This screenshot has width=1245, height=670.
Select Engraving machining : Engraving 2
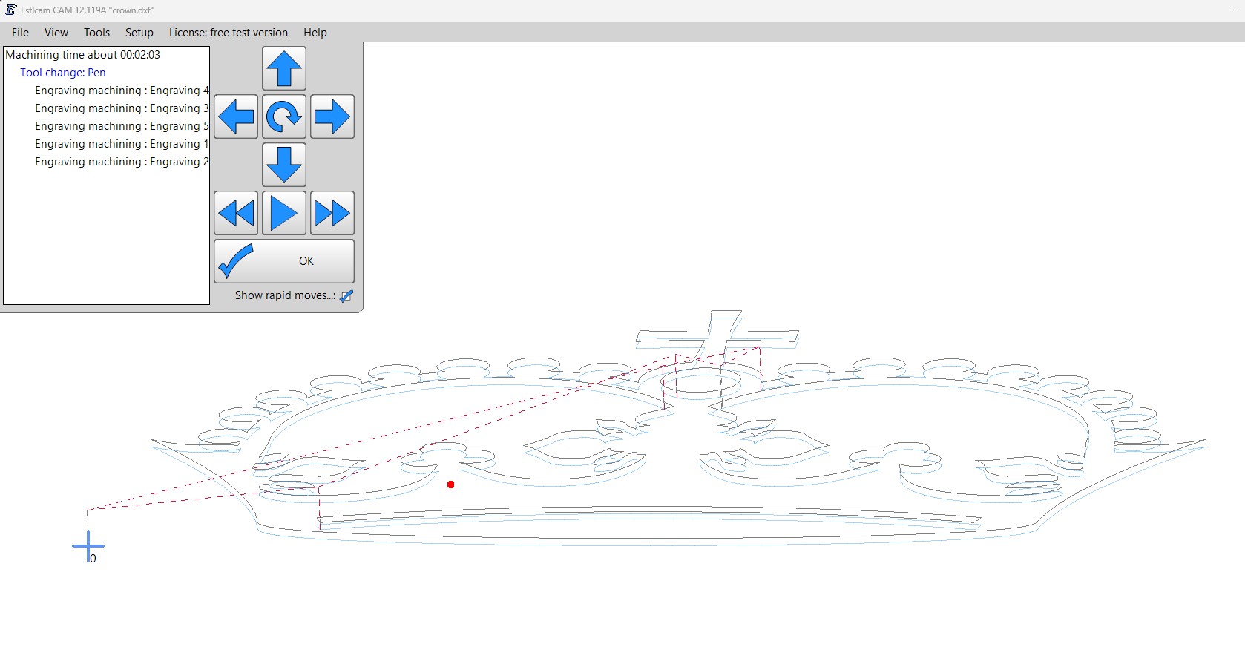tap(122, 162)
